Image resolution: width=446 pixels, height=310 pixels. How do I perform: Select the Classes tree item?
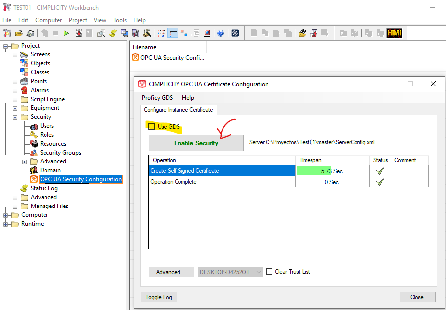point(40,72)
